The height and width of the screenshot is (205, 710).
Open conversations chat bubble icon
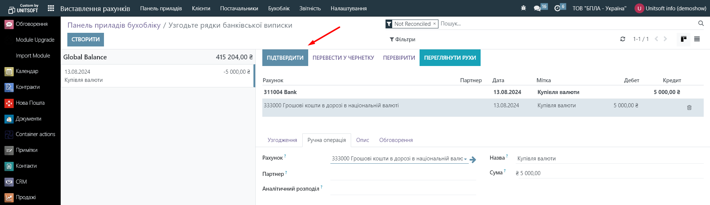[537, 8]
